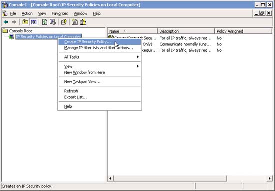275x191 pixels.
Task: Click the MMC console icon beside the File menu
Action: click(5, 13)
